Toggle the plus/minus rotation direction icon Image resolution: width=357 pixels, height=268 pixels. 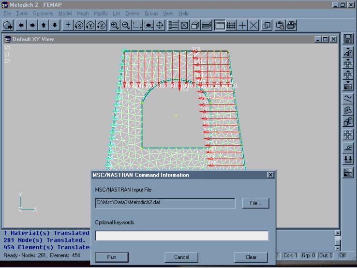tap(68, 25)
